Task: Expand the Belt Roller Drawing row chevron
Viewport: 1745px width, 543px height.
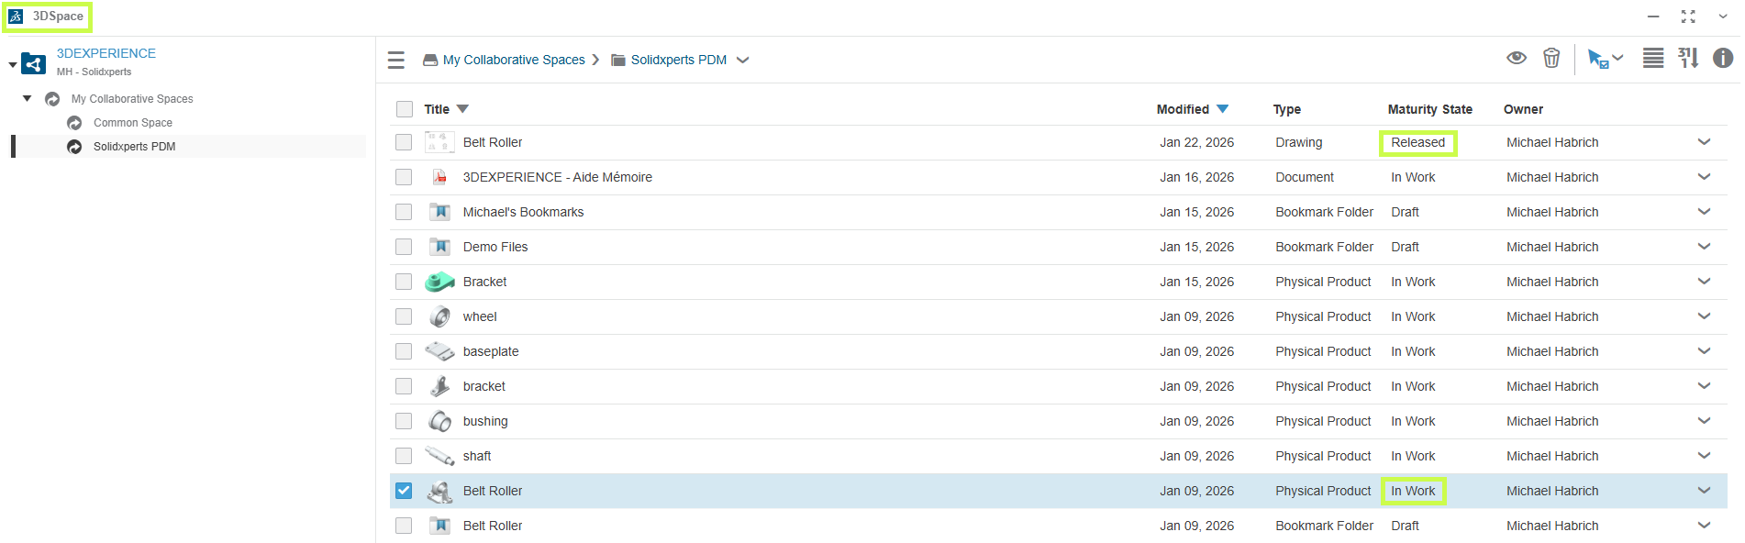Action: tap(1704, 142)
